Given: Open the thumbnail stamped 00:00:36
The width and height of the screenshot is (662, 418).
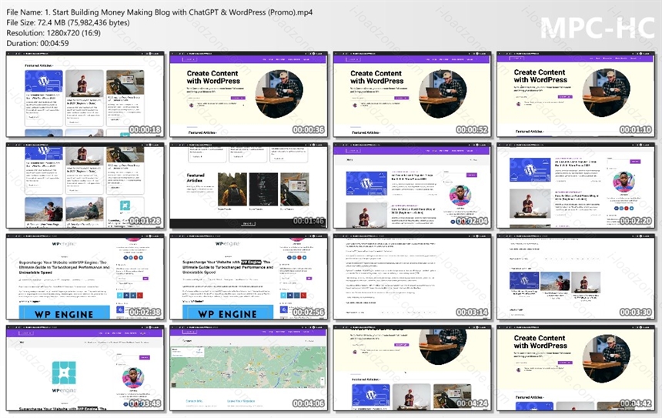Looking at the screenshot, I should [249, 95].
